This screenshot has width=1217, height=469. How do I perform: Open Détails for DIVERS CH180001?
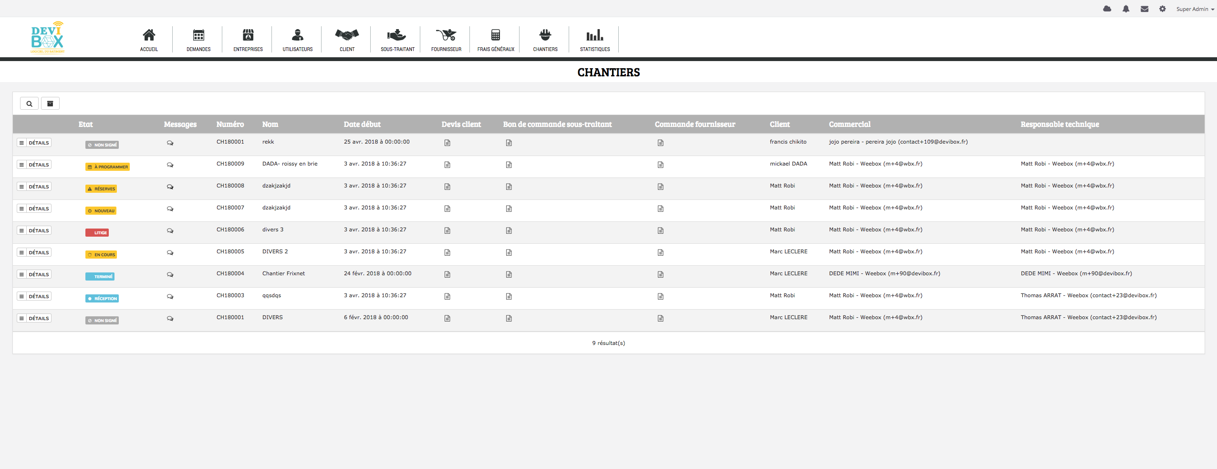tap(34, 318)
